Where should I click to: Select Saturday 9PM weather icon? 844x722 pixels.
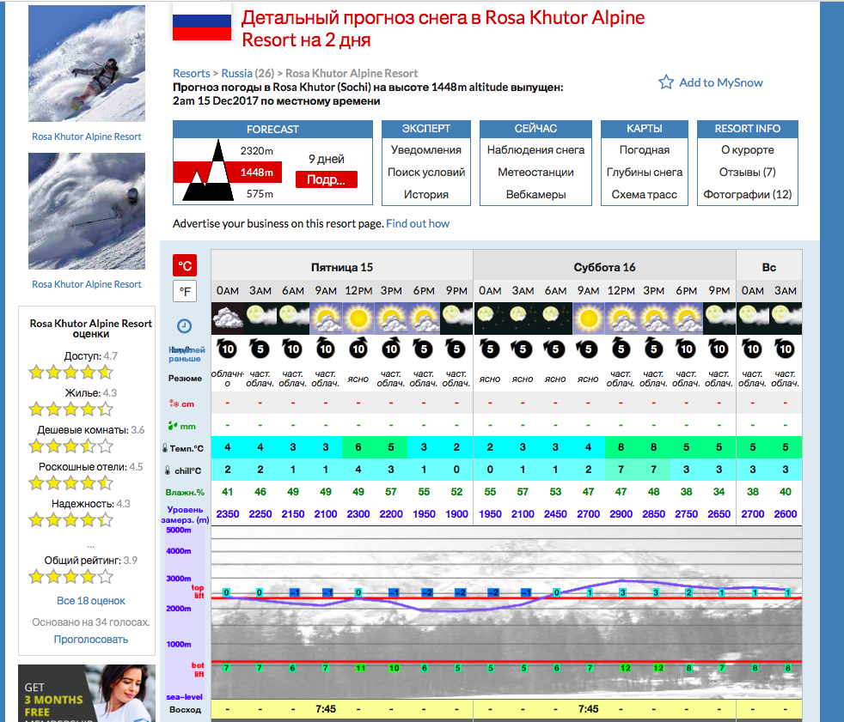(x=719, y=318)
